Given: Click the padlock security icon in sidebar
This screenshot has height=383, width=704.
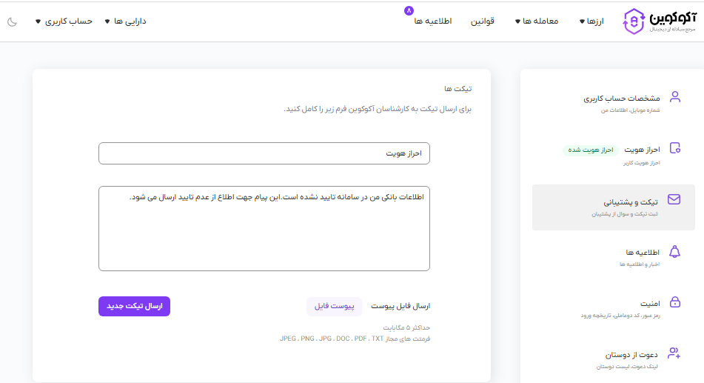Looking at the screenshot, I should coord(674,302).
